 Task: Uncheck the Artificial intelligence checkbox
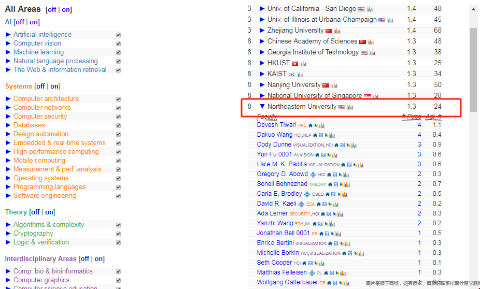[119, 35]
